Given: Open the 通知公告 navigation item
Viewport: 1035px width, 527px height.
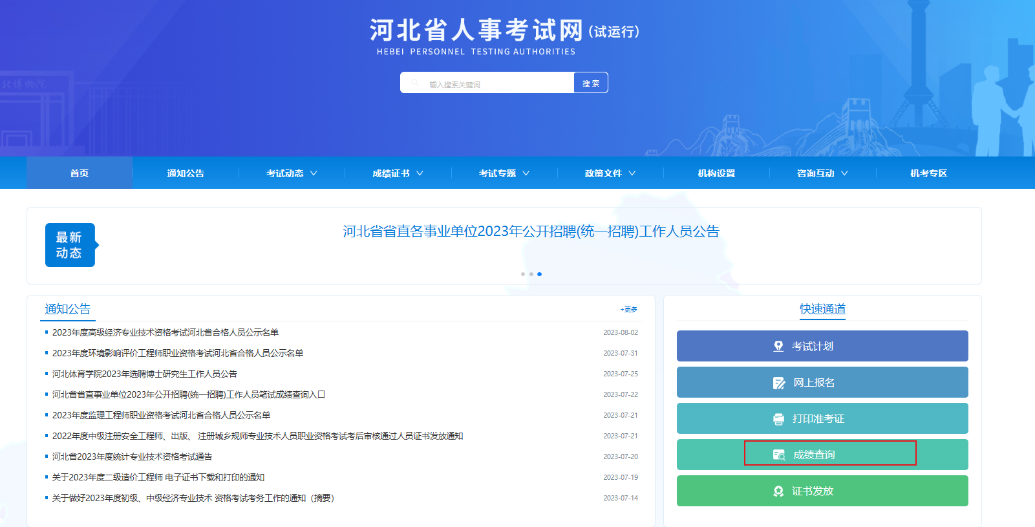Looking at the screenshot, I should click(x=186, y=173).
